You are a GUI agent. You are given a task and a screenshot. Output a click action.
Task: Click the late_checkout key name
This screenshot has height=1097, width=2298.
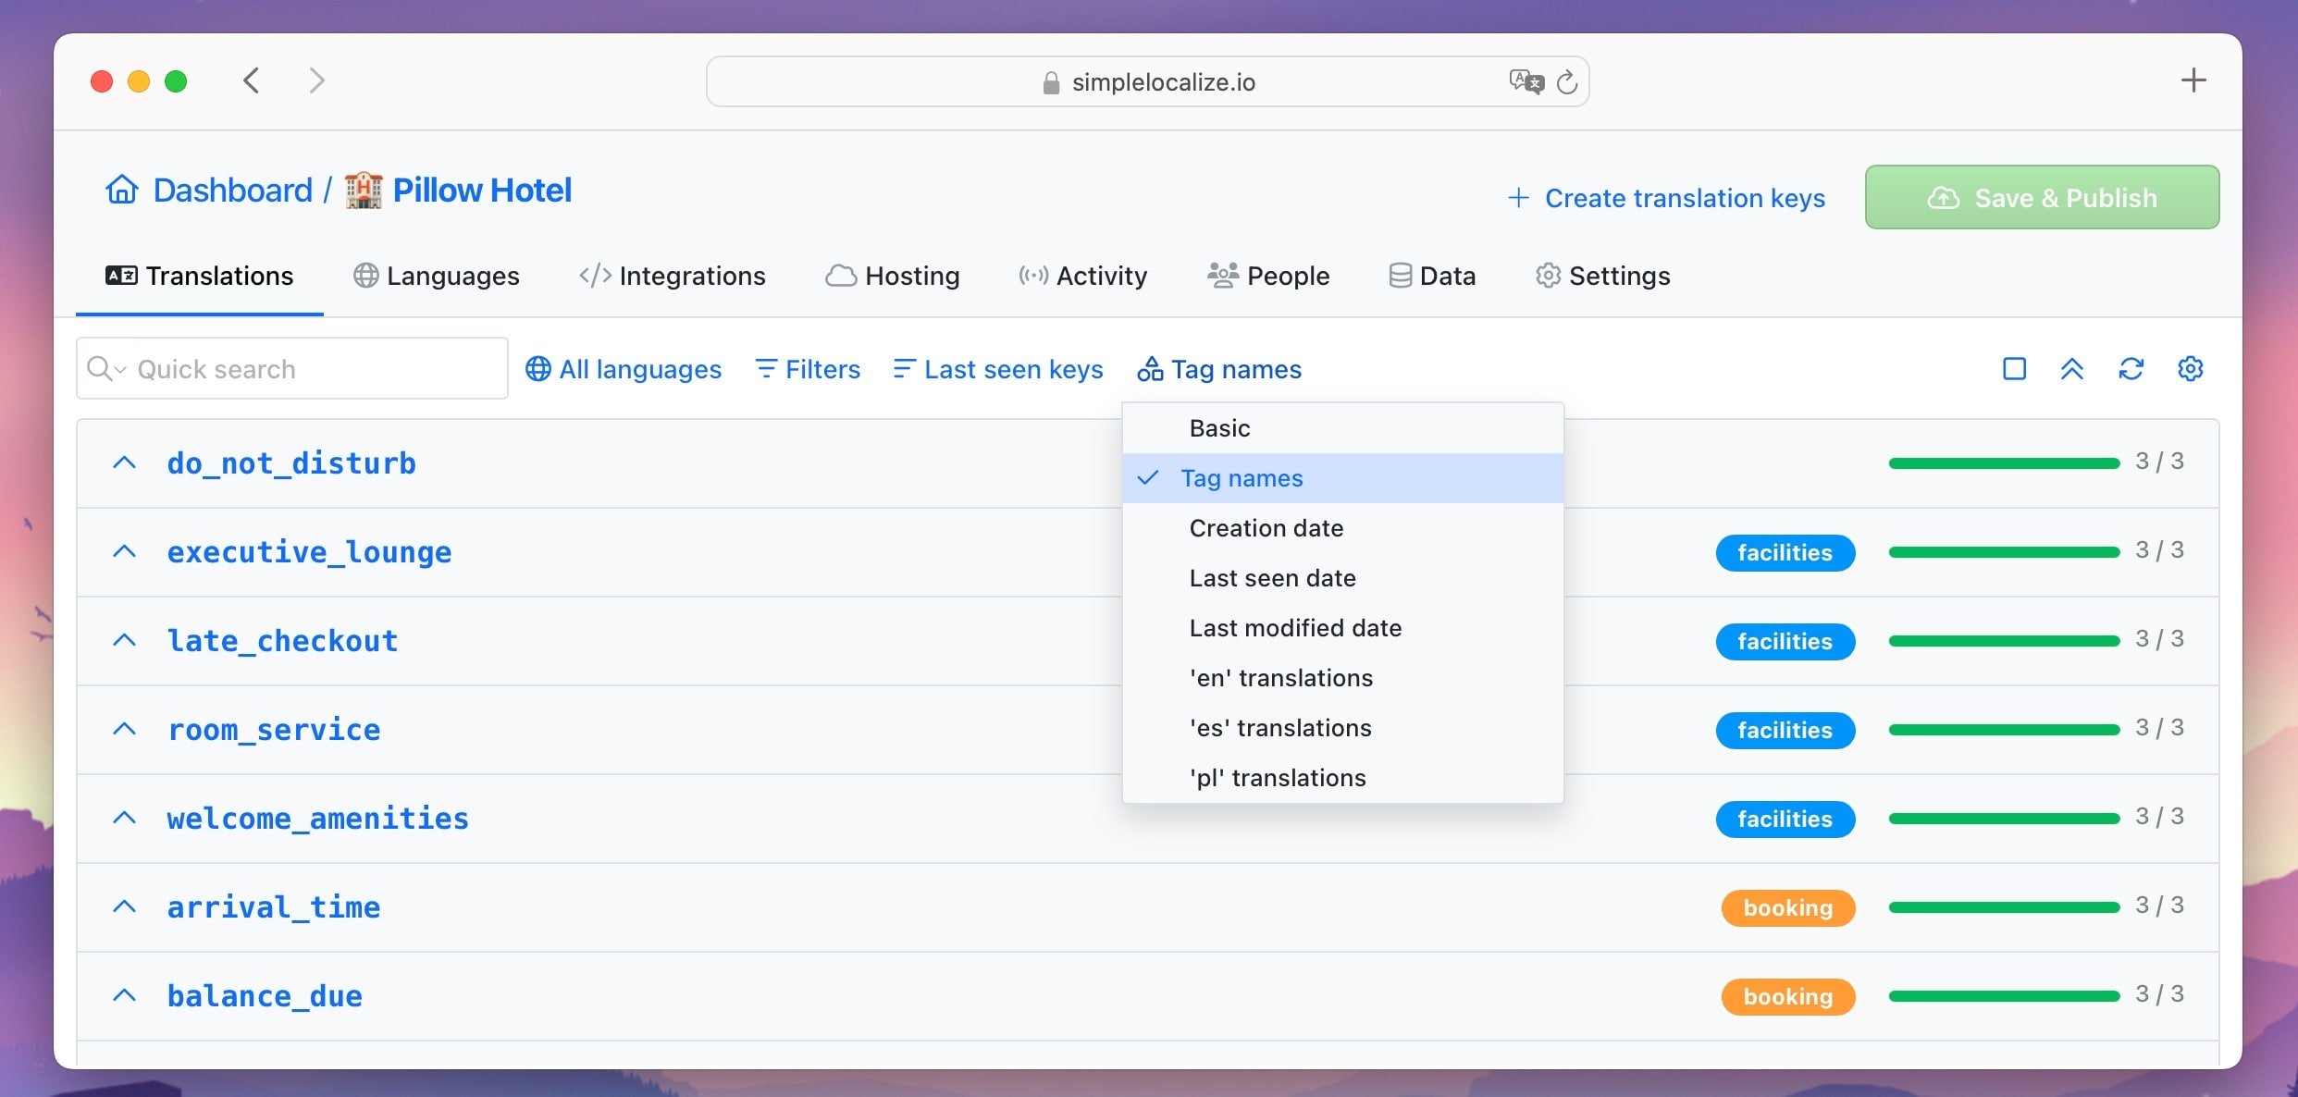[282, 641]
